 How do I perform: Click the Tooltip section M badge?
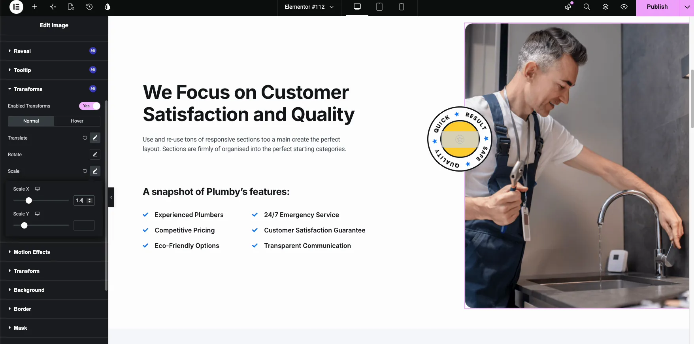[x=93, y=70]
